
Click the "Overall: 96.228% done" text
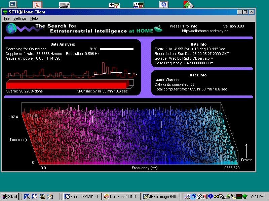24,91
